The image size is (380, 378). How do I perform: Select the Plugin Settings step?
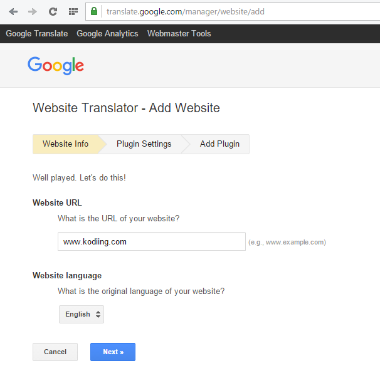tap(144, 144)
